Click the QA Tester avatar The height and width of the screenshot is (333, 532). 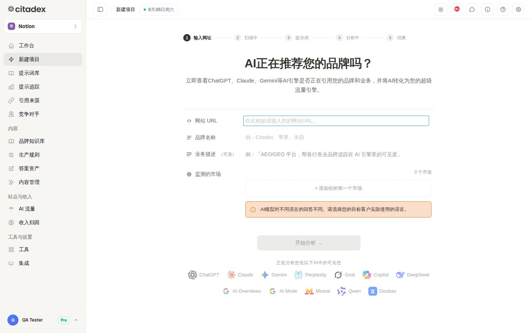(13, 320)
